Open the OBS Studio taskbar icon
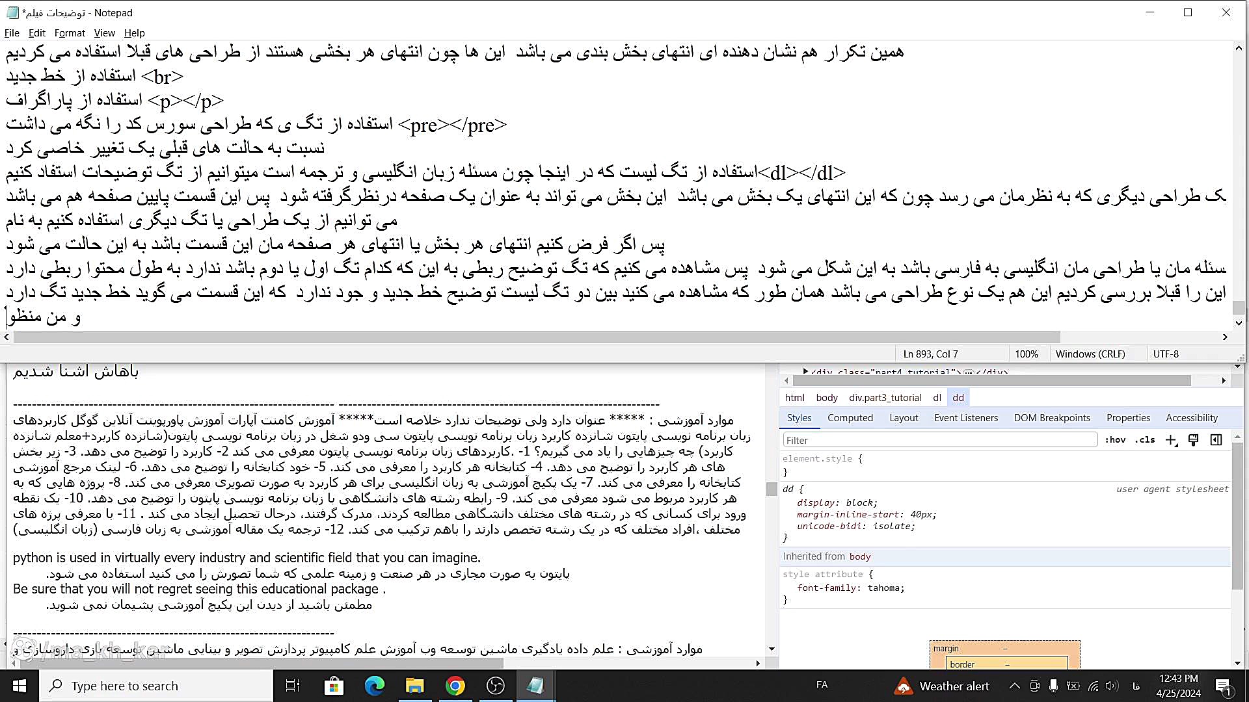Viewport: 1249px width, 702px height. click(496, 686)
